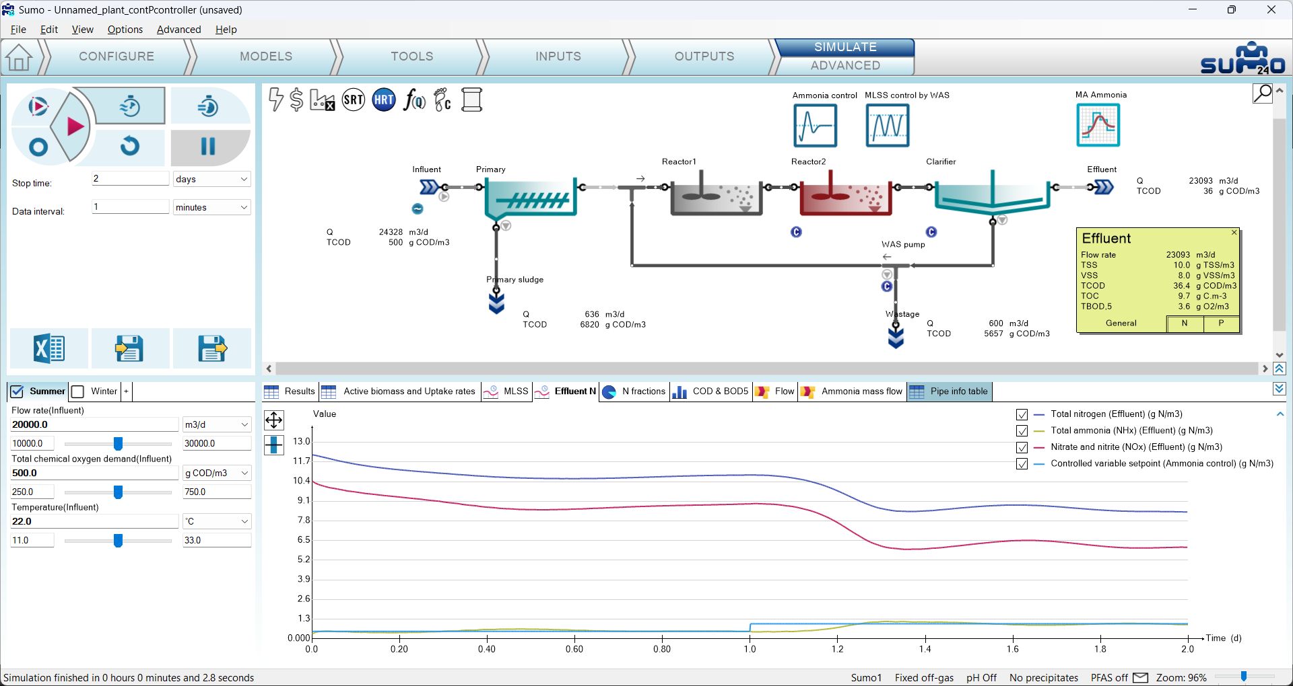1293x686 pixels.
Task: Open the Pipe info table tab
Action: pyautogui.click(x=948, y=391)
